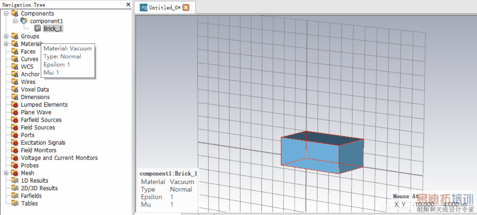Click the component1 icon
This screenshot has width=477, height=215.
point(24,21)
